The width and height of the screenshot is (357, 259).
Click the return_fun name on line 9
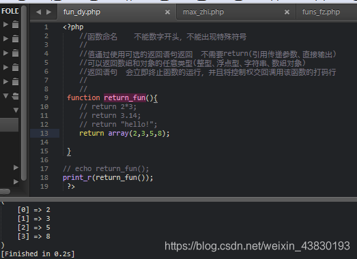click(x=125, y=97)
